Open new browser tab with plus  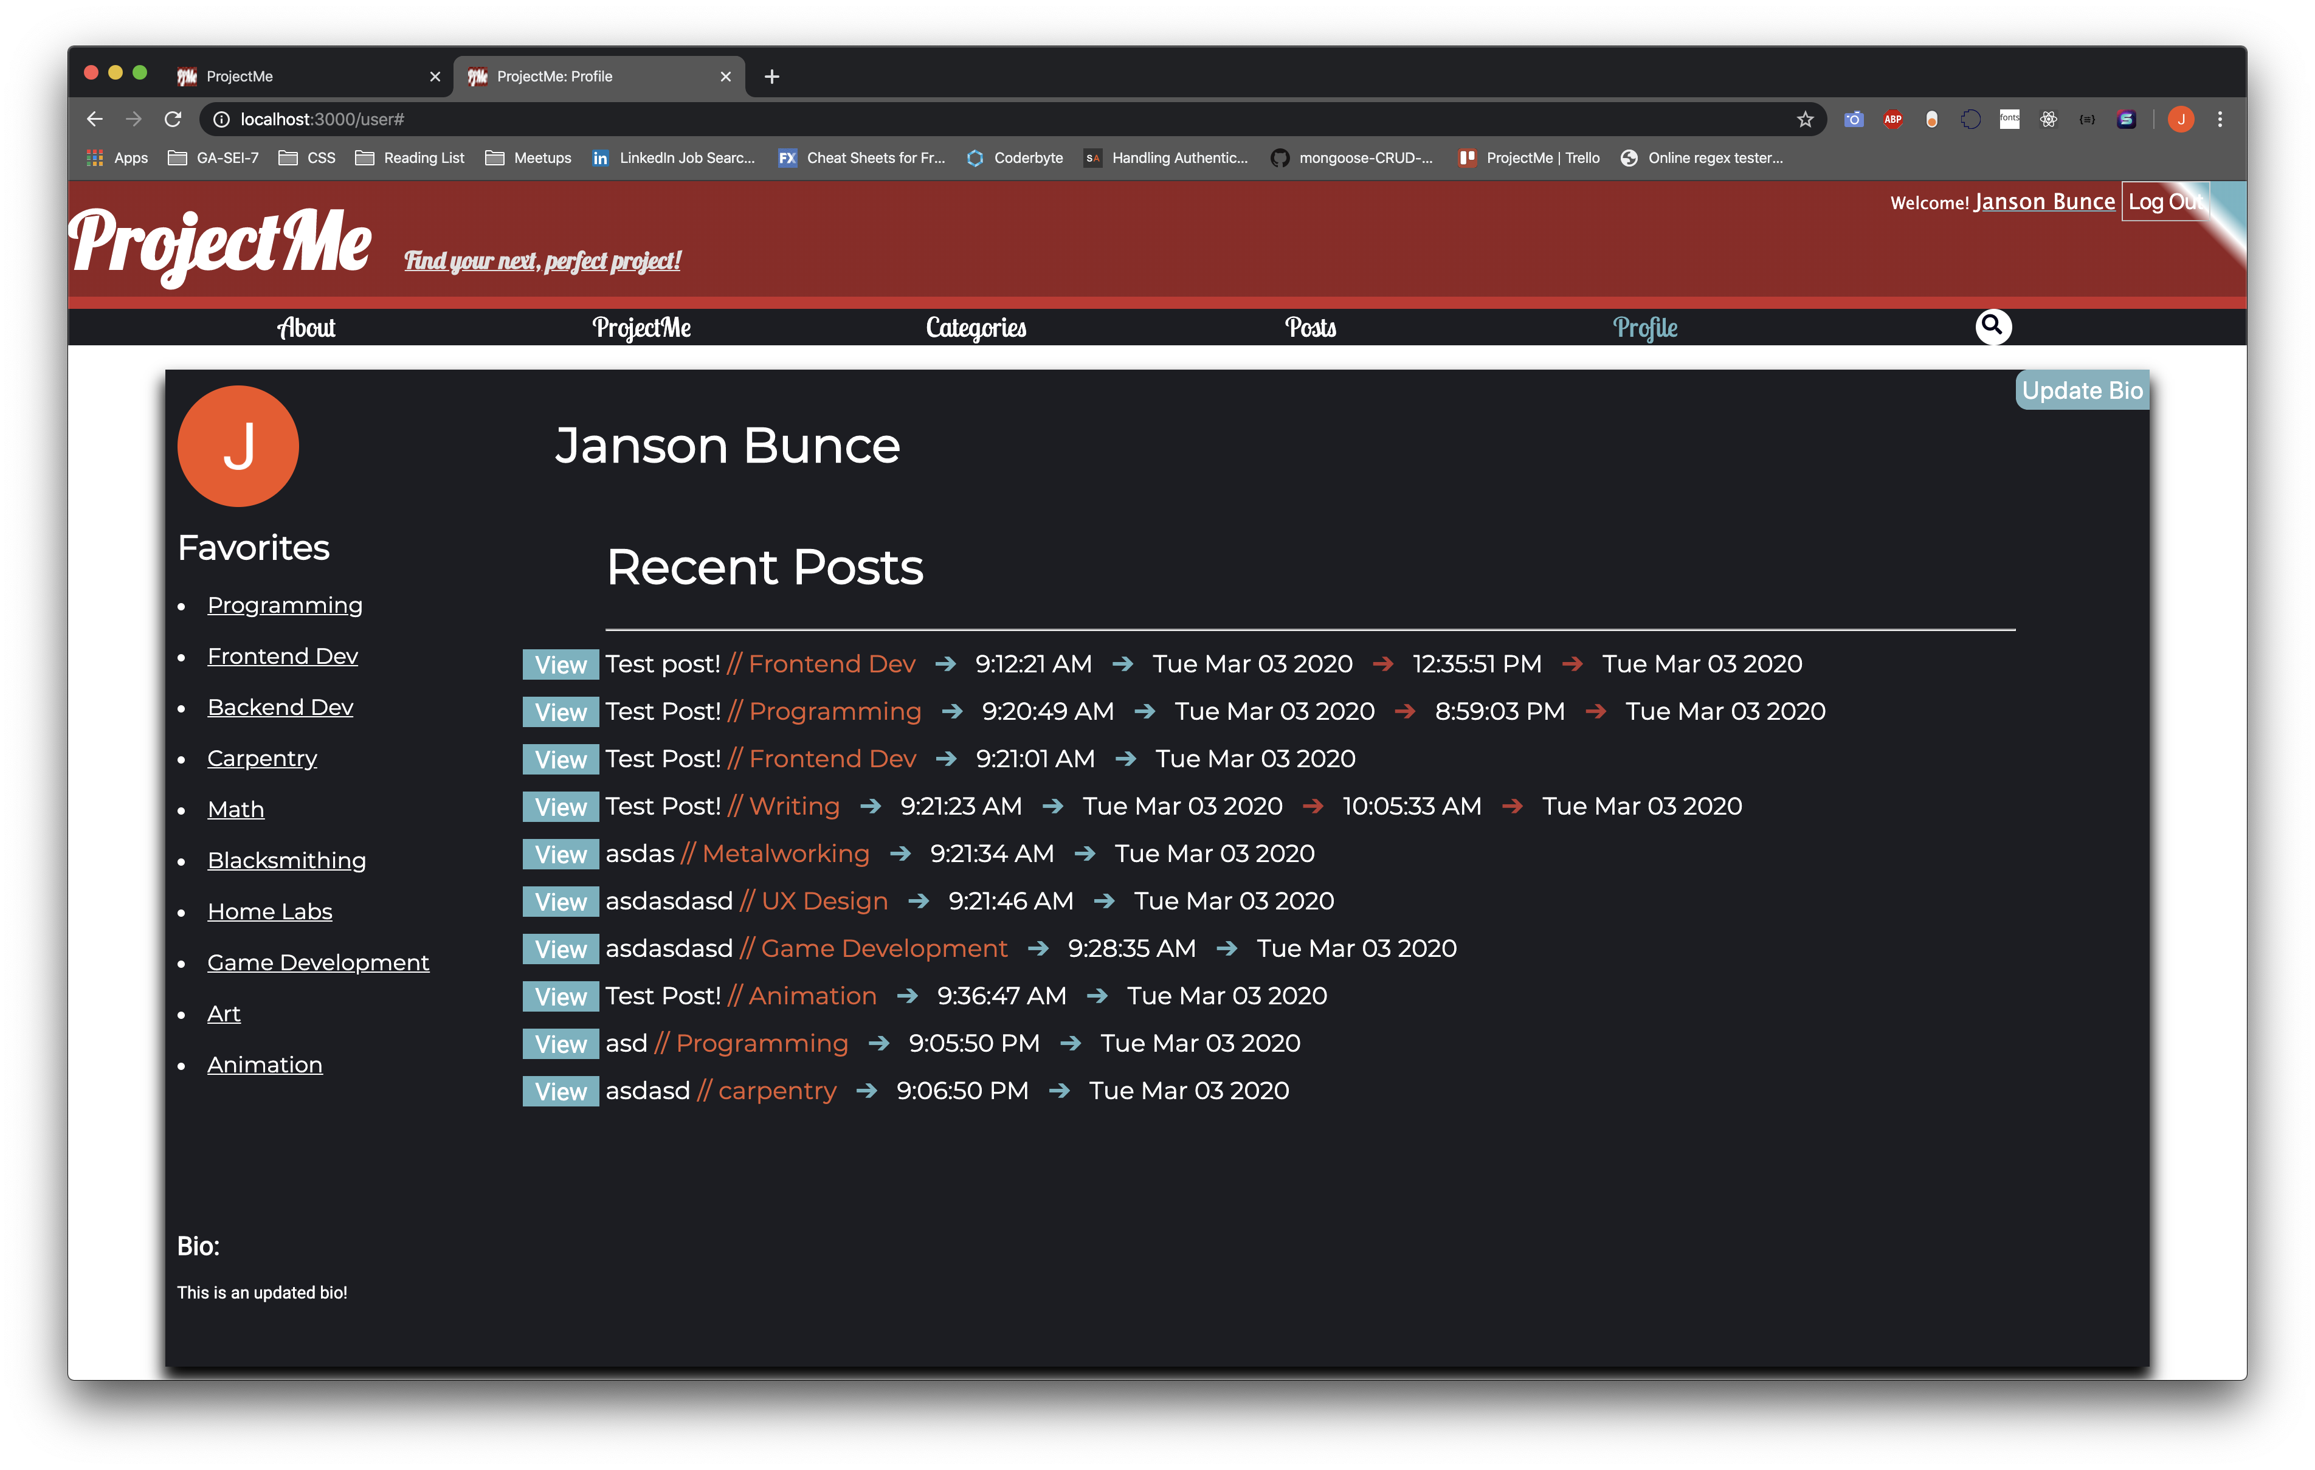pos(771,77)
